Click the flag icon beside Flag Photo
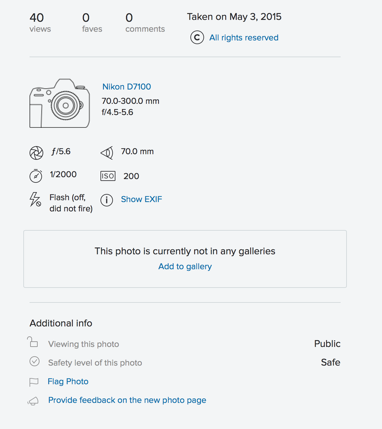The image size is (382, 429). 34,382
